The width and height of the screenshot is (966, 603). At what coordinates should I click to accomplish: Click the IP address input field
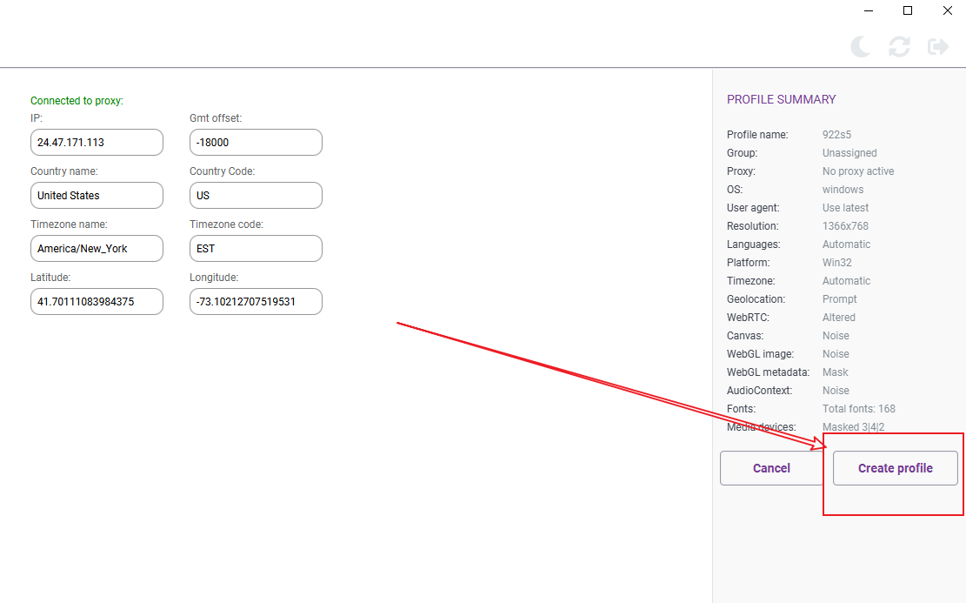[x=97, y=143]
